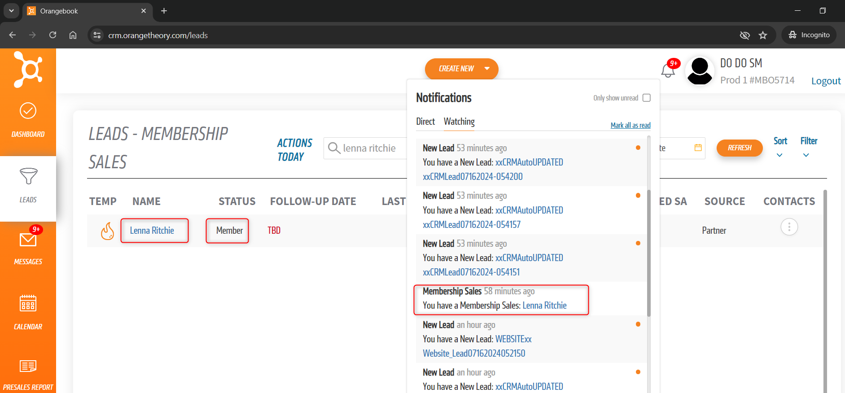Open the tab search dropdown arrow
Image resolution: width=845 pixels, height=393 pixels.
click(11, 11)
